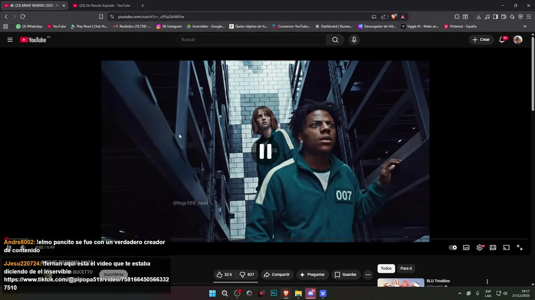Open the Leo AI sparkle icon
Screen dimensions: 535x300
point(512,17)
